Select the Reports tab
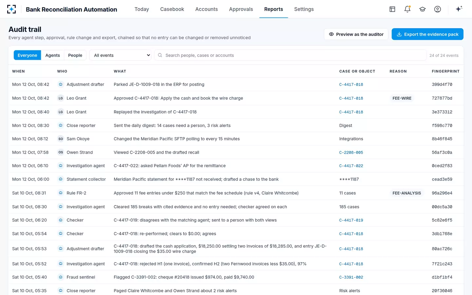Screen dimensions: 472x295 (273, 9)
